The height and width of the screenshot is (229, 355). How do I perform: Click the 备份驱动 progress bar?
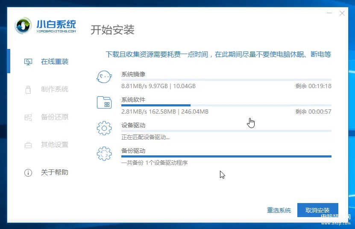[226, 156]
